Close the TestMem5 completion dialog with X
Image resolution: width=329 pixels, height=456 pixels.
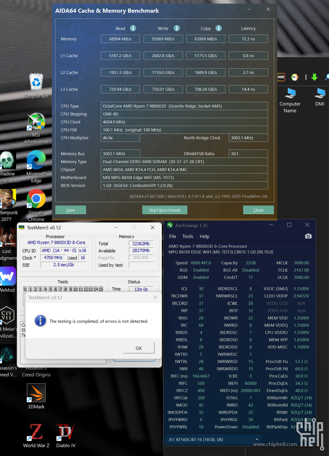click(x=155, y=297)
